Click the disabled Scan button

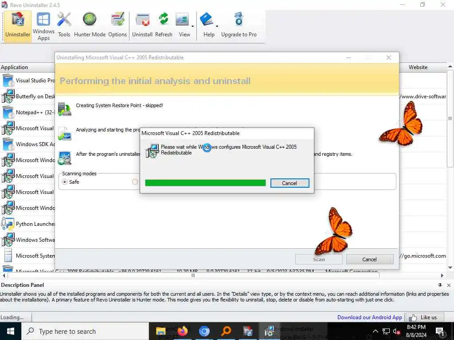(319, 259)
